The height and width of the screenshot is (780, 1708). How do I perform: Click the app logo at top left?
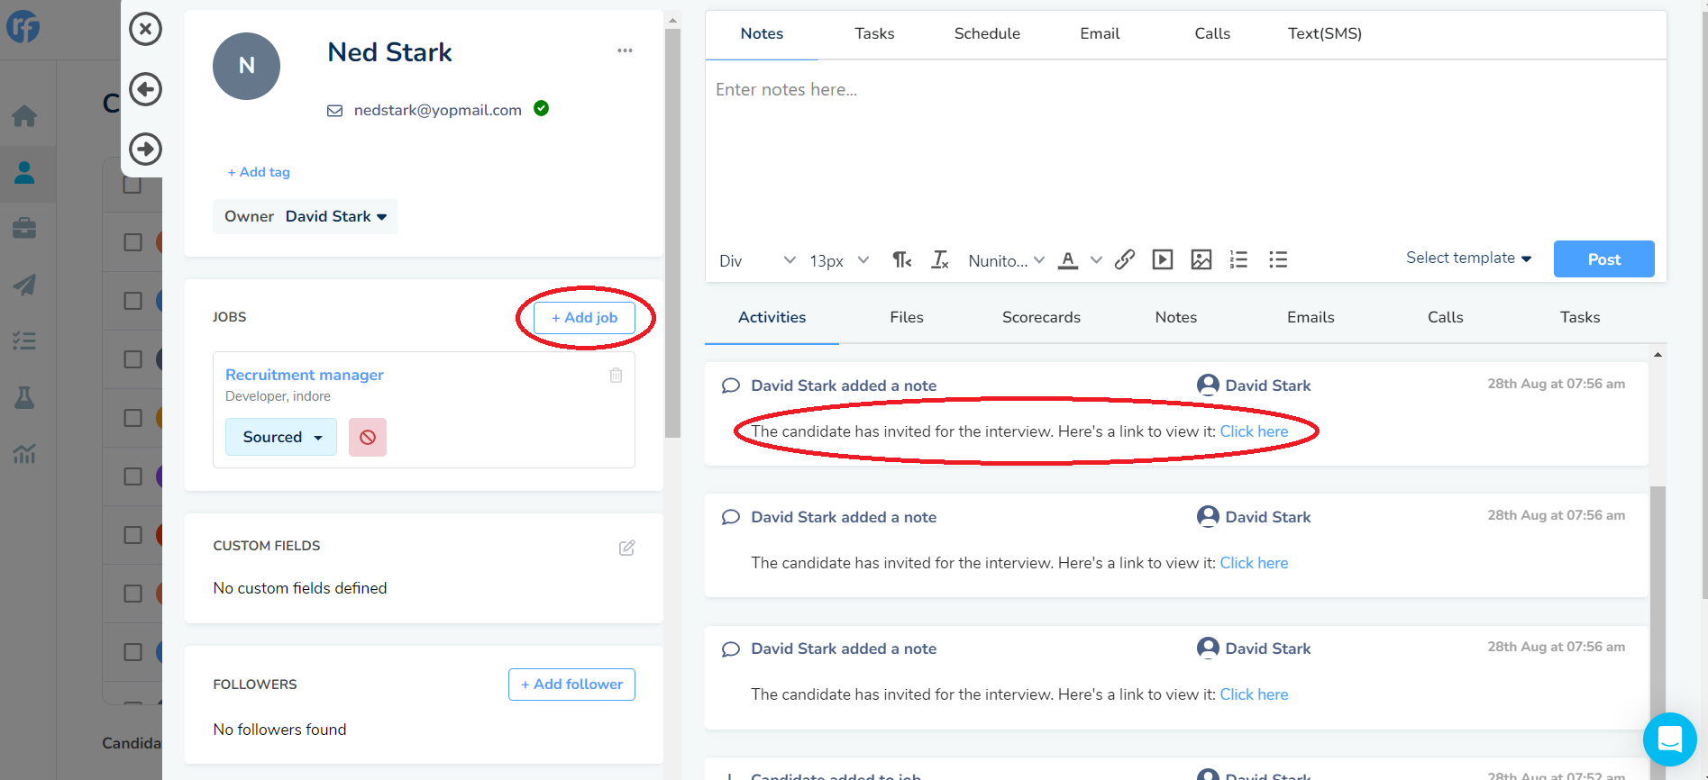click(x=23, y=27)
